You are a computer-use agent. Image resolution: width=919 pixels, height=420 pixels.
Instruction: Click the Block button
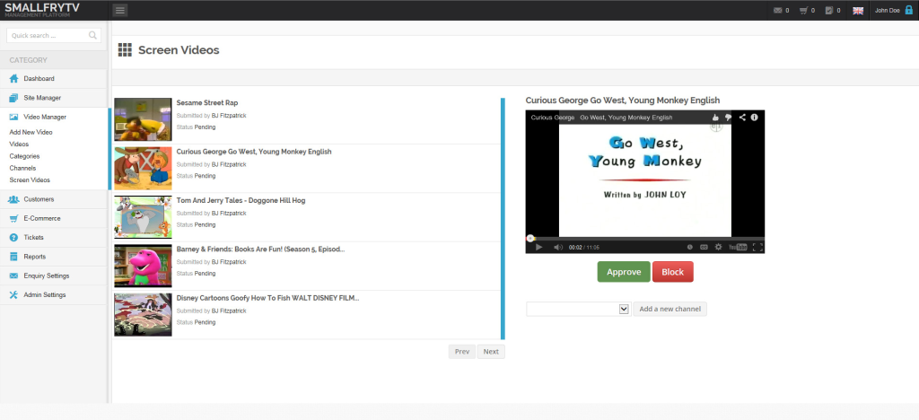[x=673, y=272]
